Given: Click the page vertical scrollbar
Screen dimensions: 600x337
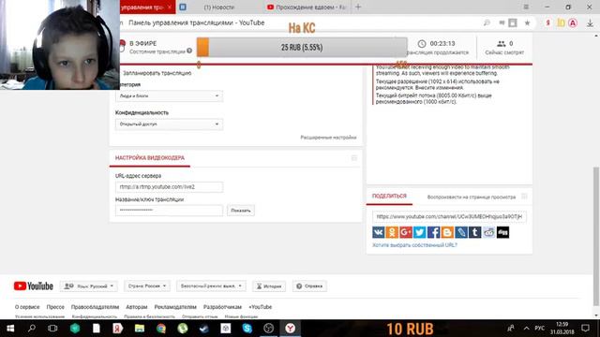Looking at the screenshot, I should click(596, 236).
